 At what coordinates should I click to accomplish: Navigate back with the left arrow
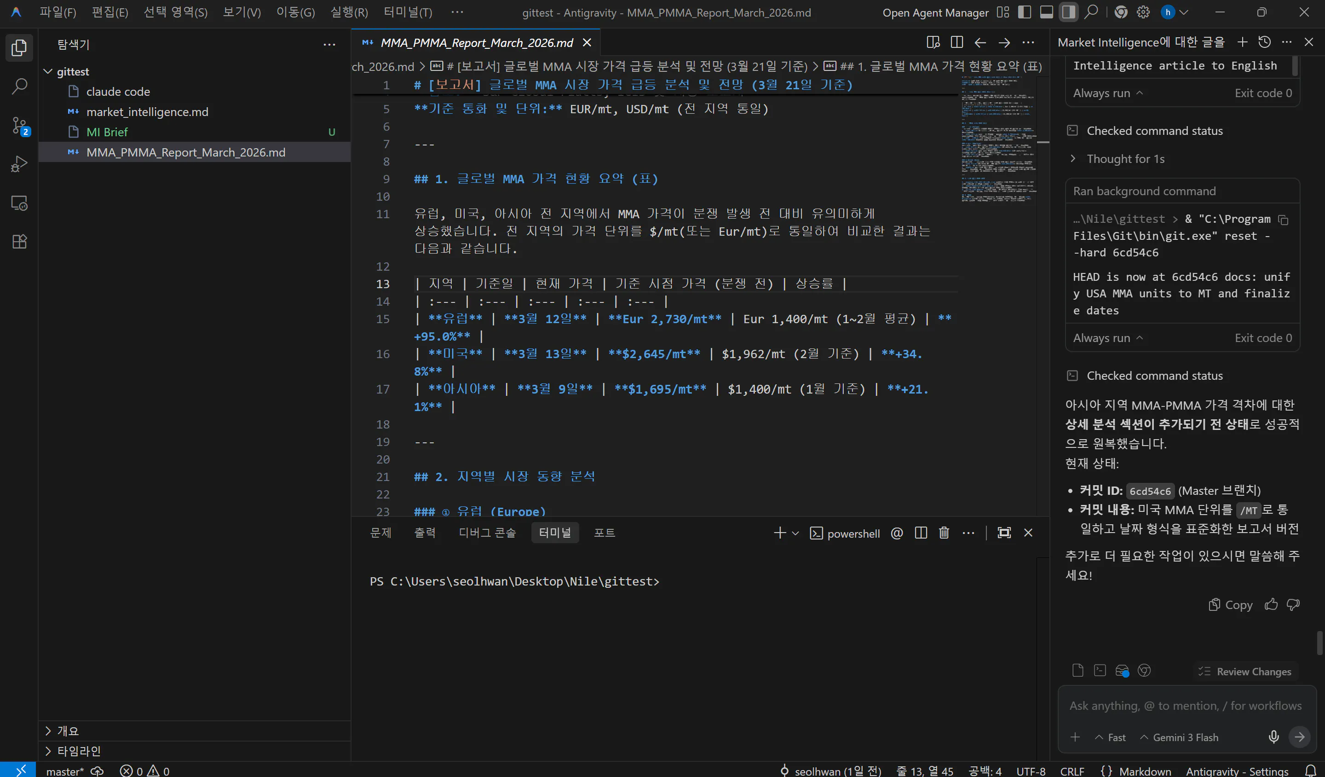[980, 43]
